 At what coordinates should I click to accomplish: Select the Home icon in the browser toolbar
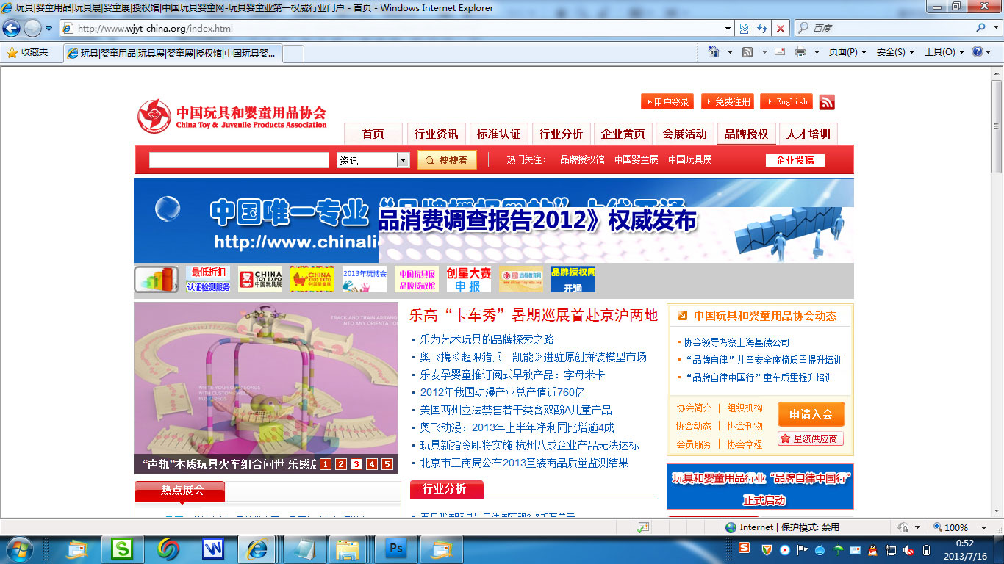pos(712,53)
